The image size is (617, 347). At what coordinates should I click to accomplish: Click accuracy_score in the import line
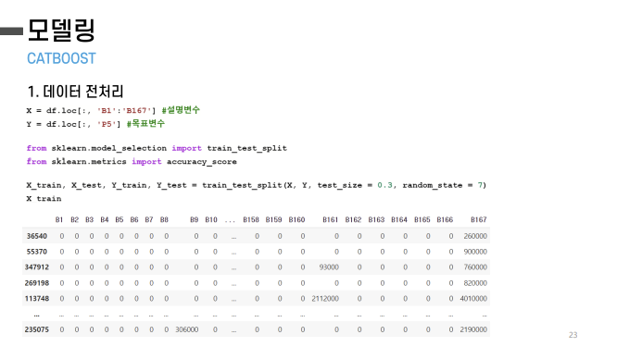pyautogui.click(x=201, y=162)
